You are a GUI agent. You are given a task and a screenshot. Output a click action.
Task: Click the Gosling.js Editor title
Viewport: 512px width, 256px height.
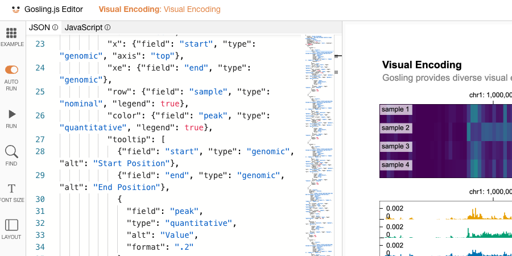coord(53,10)
